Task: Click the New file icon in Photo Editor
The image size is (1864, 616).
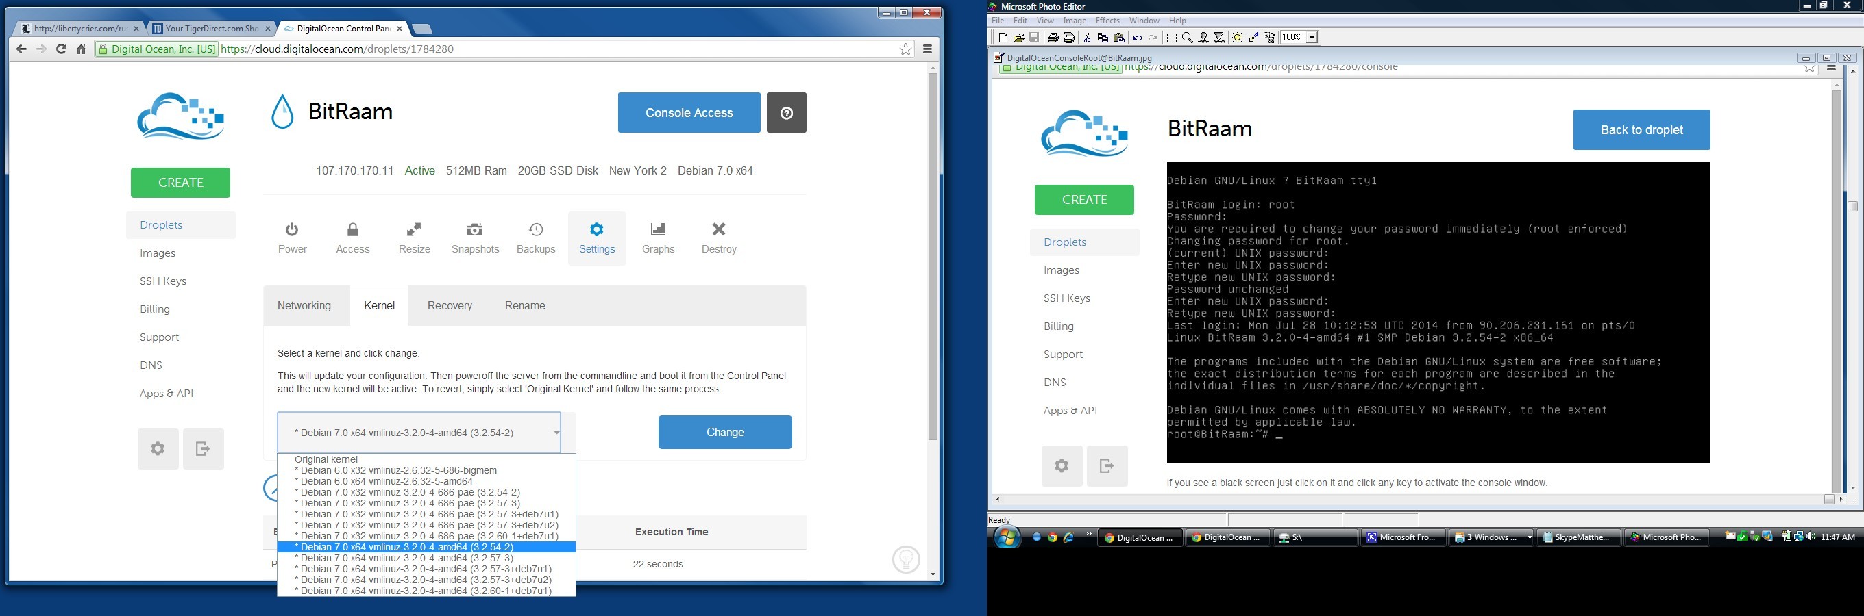Action: (1003, 38)
